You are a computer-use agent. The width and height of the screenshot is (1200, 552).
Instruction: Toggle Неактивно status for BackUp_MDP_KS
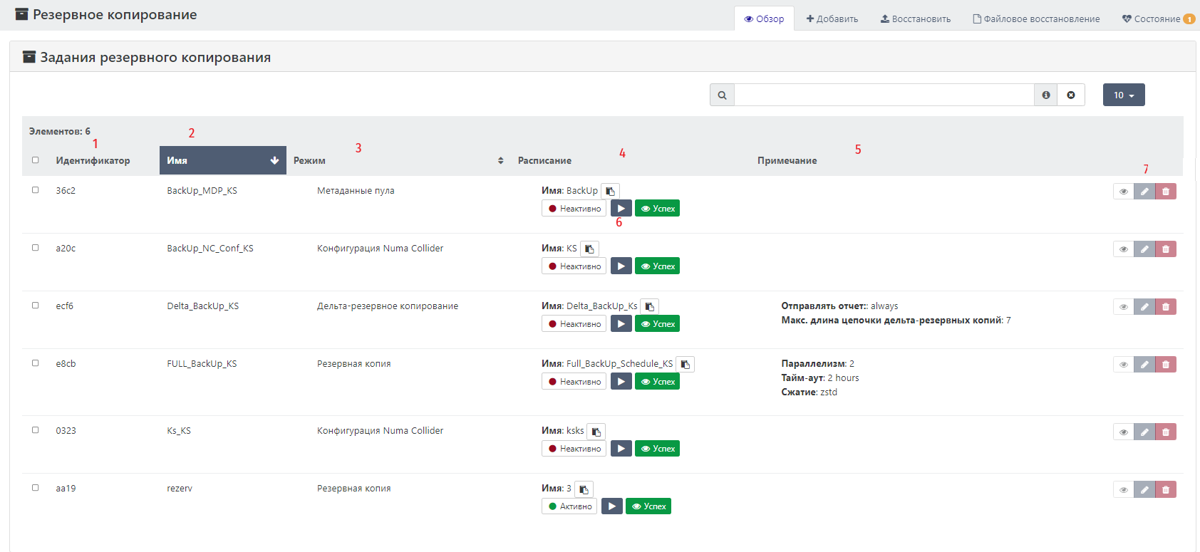coord(574,209)
